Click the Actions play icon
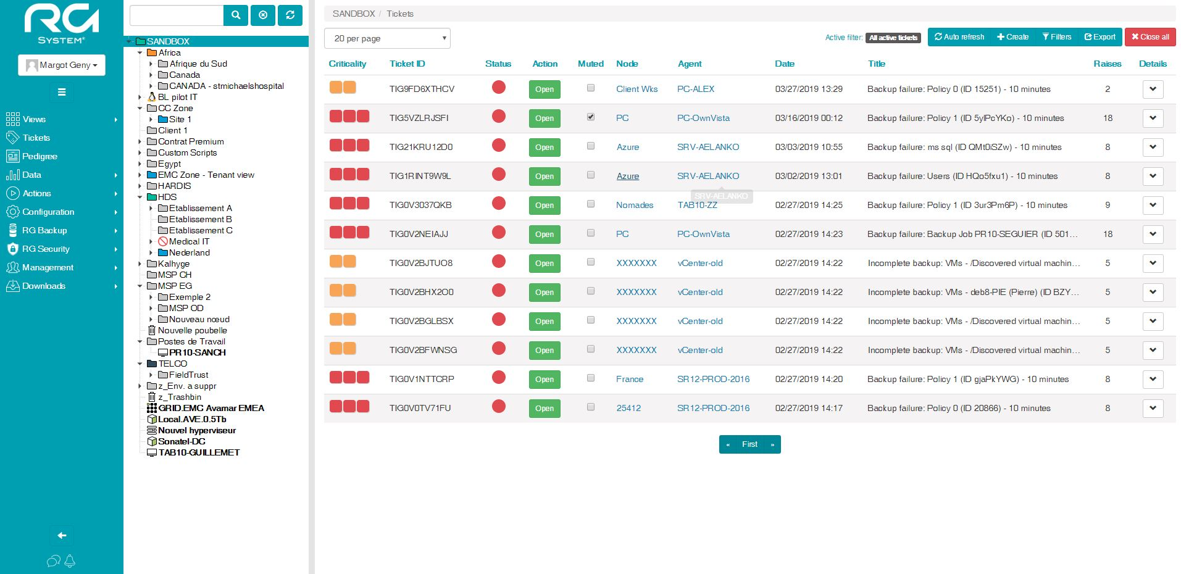This screenshot has height=574, width=1181. tap(12, 193)
